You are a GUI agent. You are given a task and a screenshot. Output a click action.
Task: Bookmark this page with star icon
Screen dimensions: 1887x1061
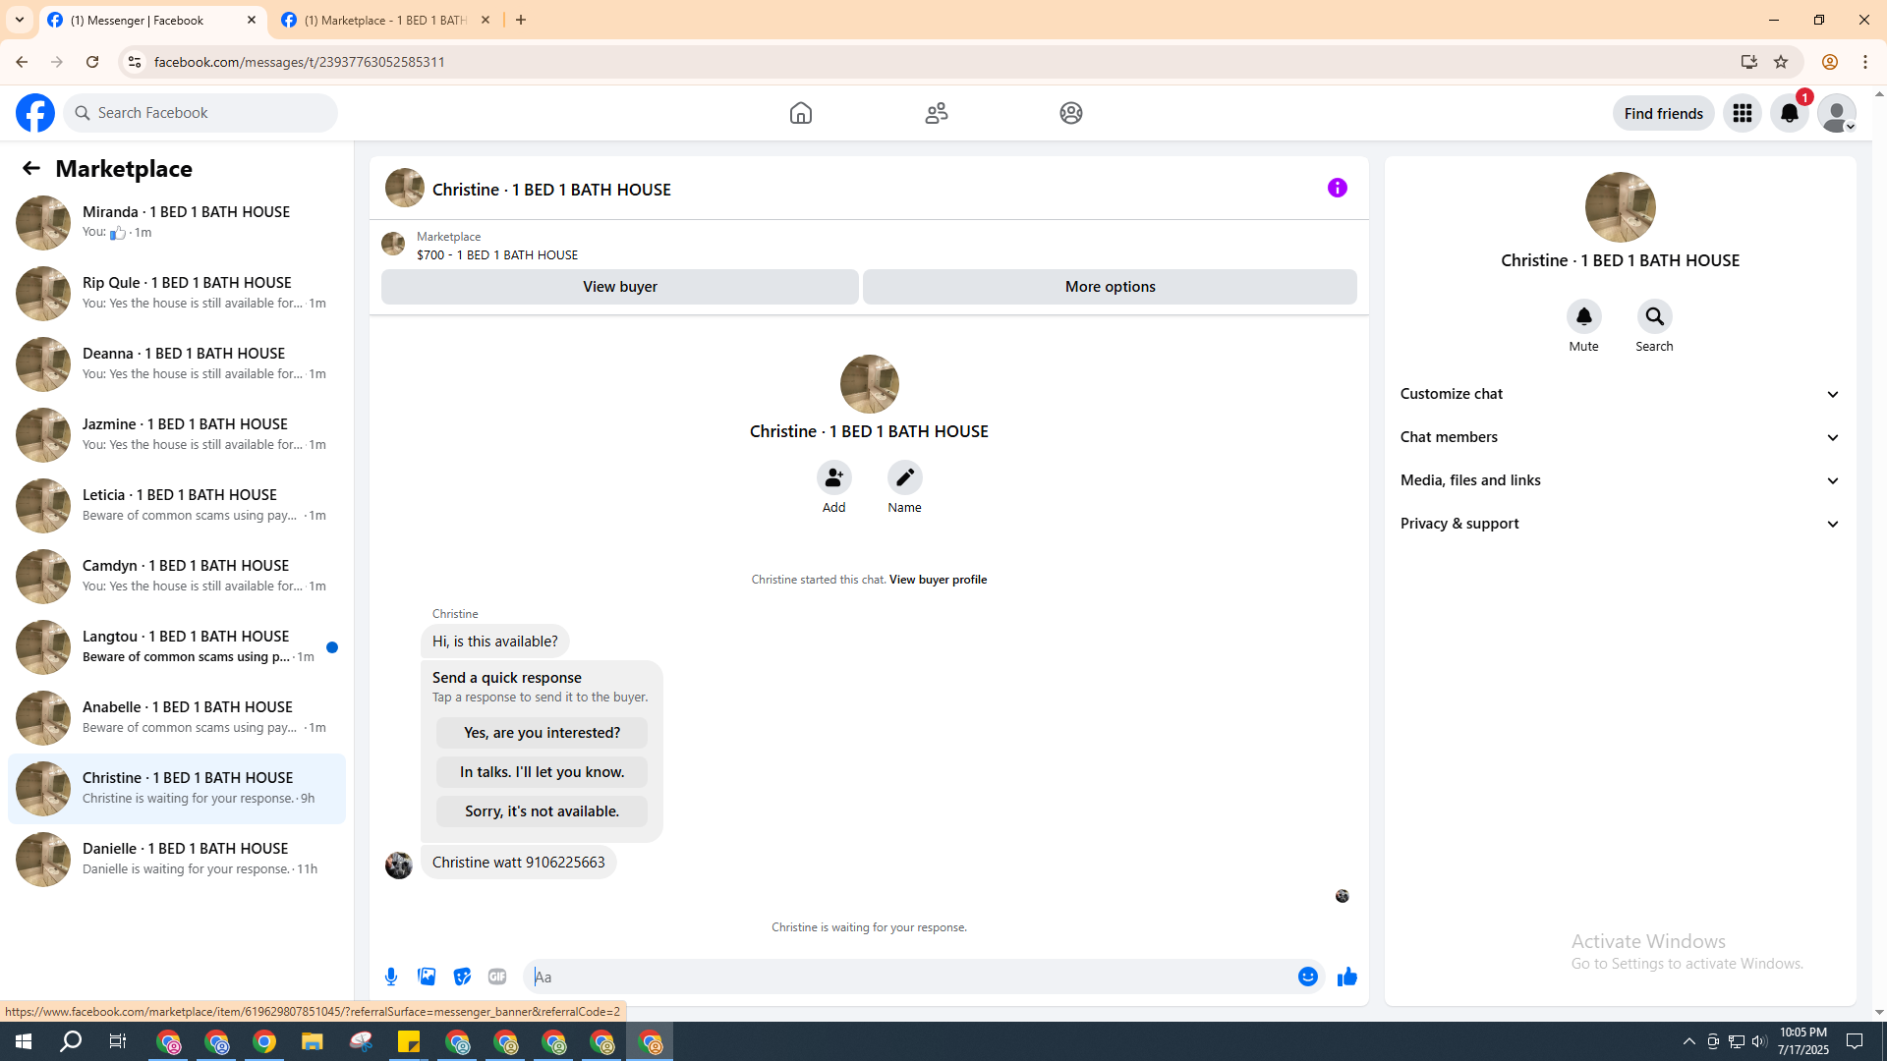click(1781, 62)
